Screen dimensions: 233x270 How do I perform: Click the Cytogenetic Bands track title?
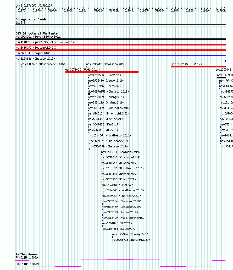tap(31, 19)
